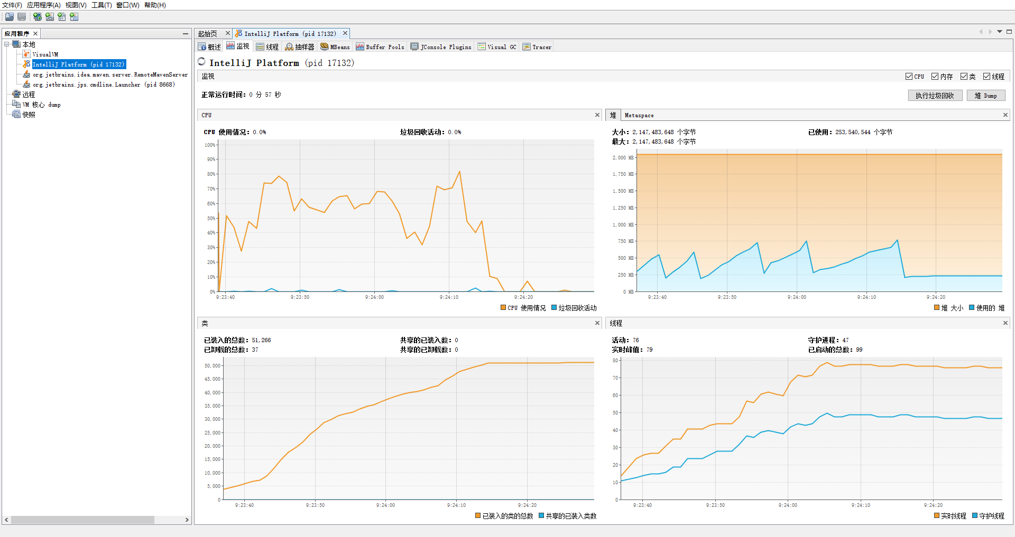The width and height of the screenshot is (1015, 537).
Task: Uncheck the 内存 checkbox
Action: (x=935, y=77)
